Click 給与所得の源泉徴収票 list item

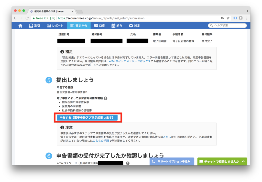(x=75, y=102)
